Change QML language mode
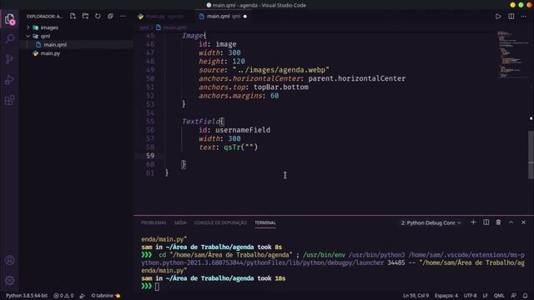Image resolution: width=534 pixels, height=300 pixels. pyautogui.click(x=499, y=296)
